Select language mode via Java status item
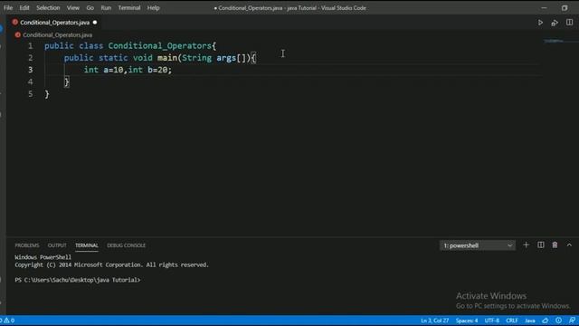Screen dimensions: 579x326 (x=530, y=321)
